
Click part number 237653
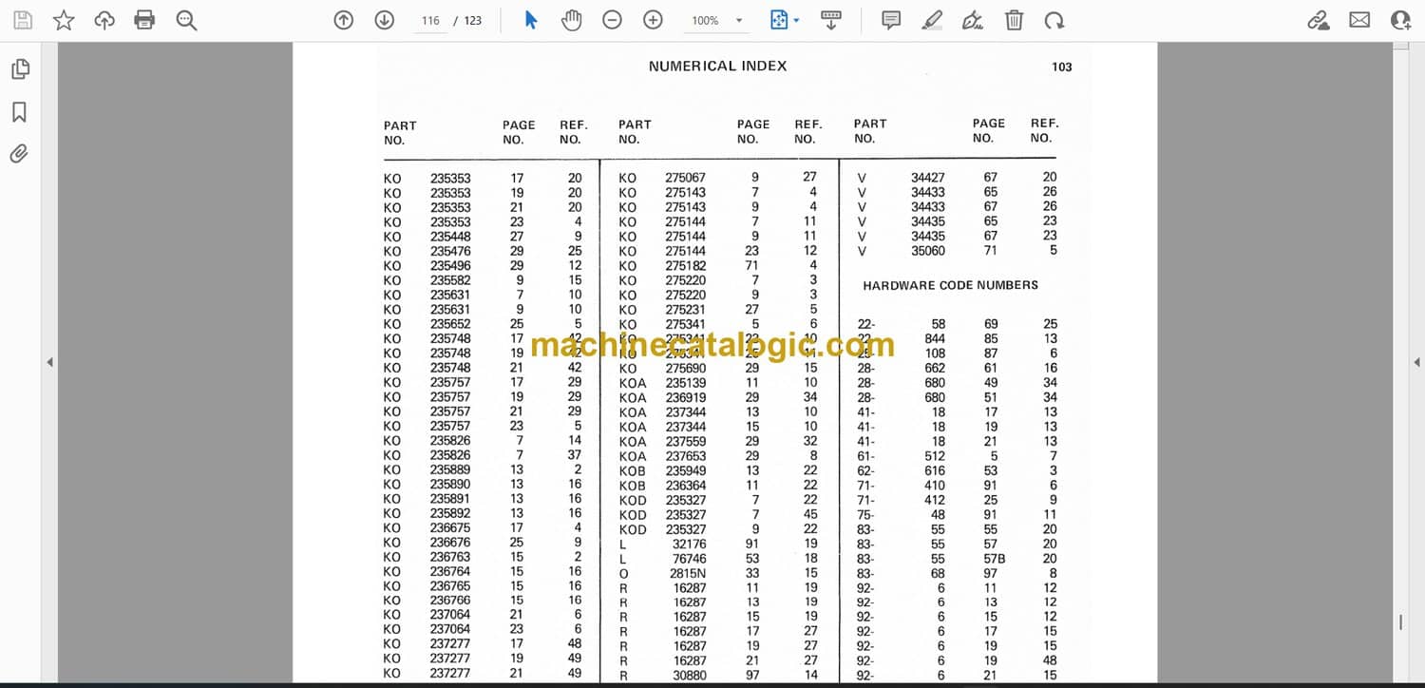(x=685, y=456)
